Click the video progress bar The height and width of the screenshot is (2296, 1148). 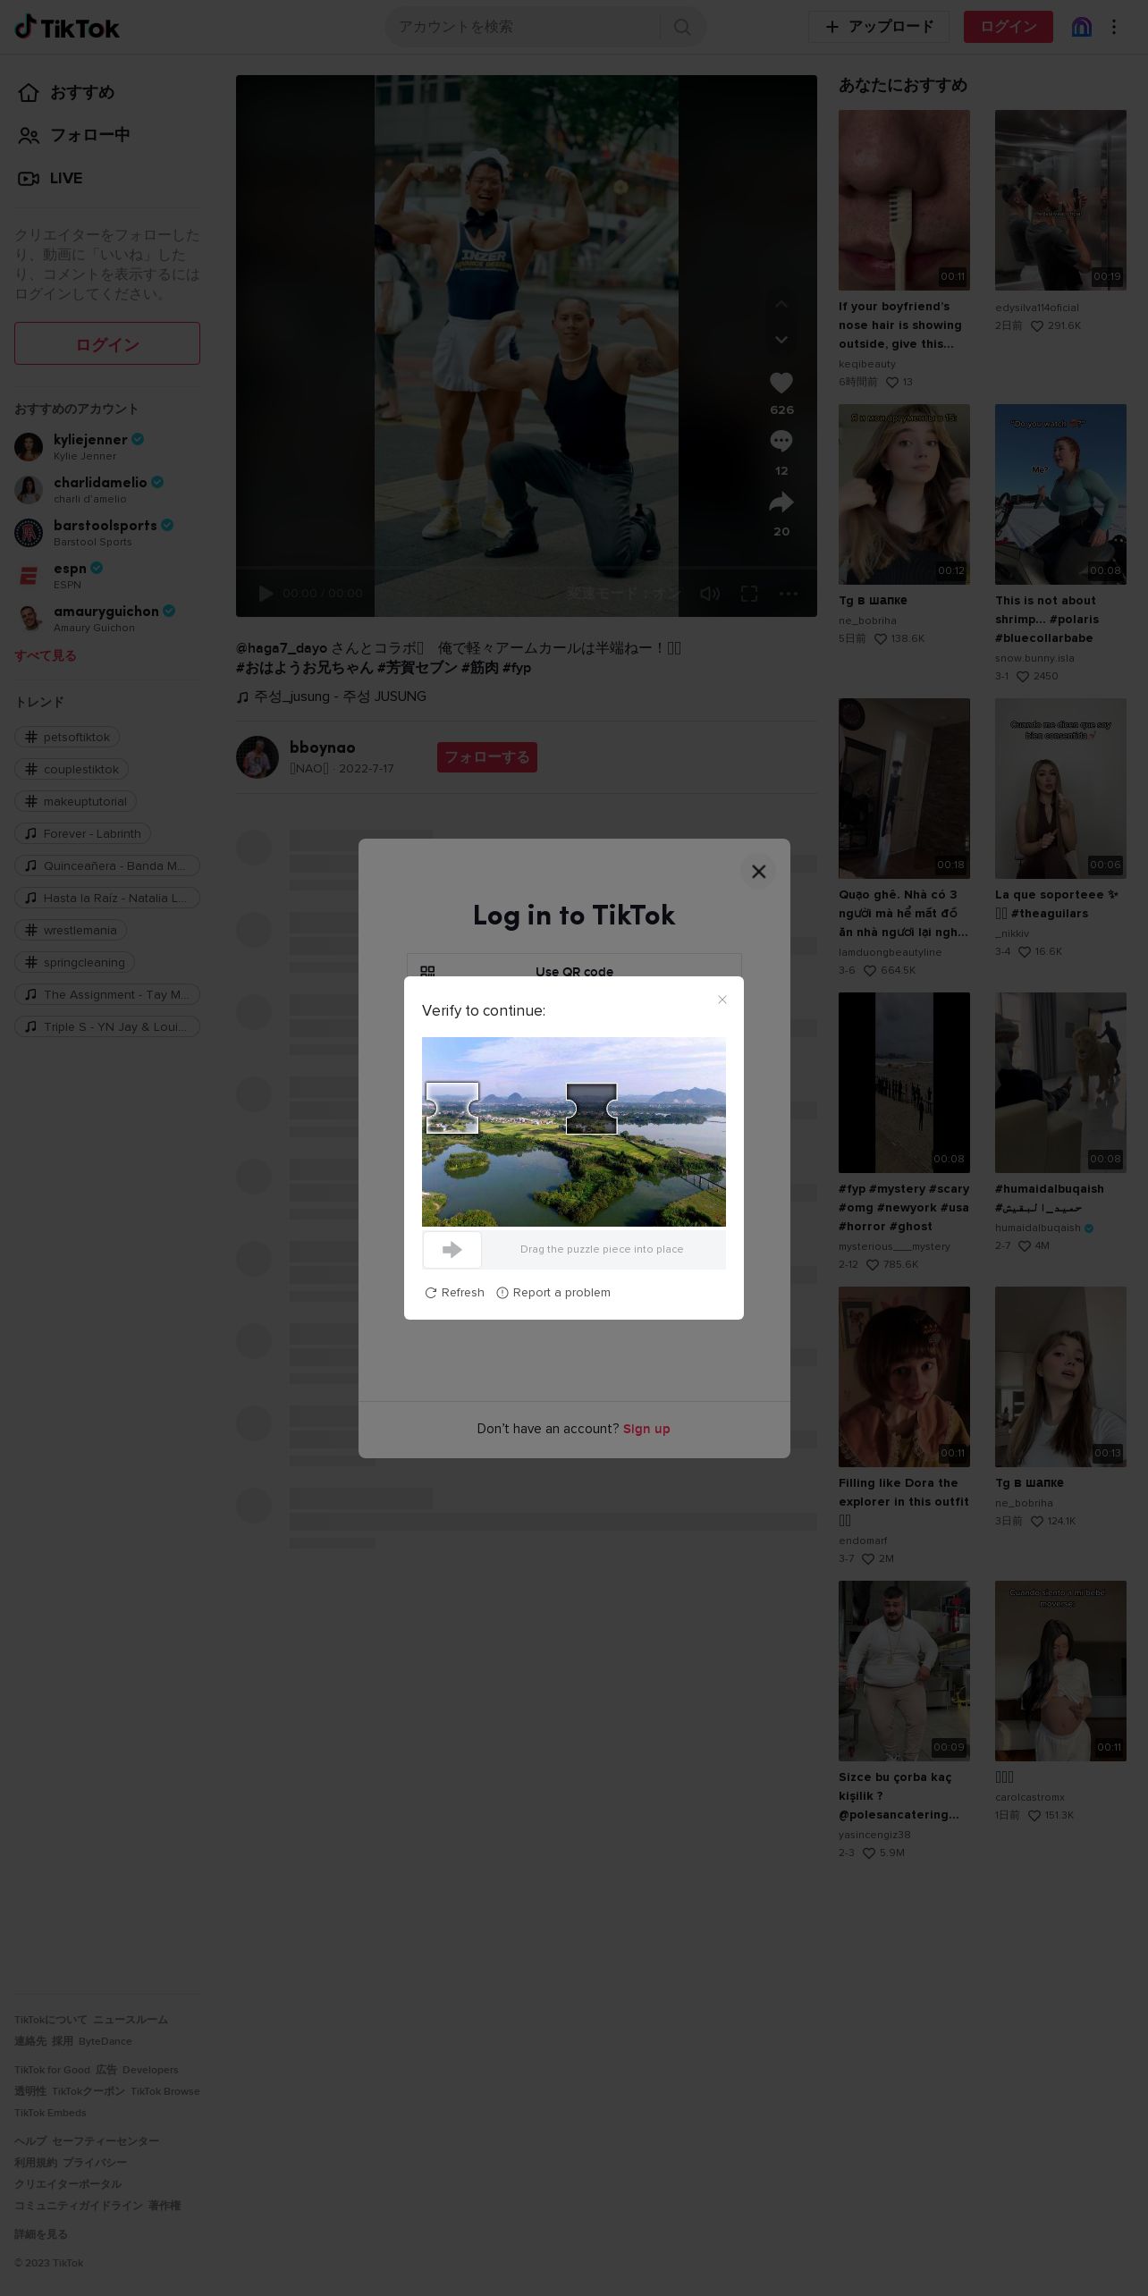(527, 568)
